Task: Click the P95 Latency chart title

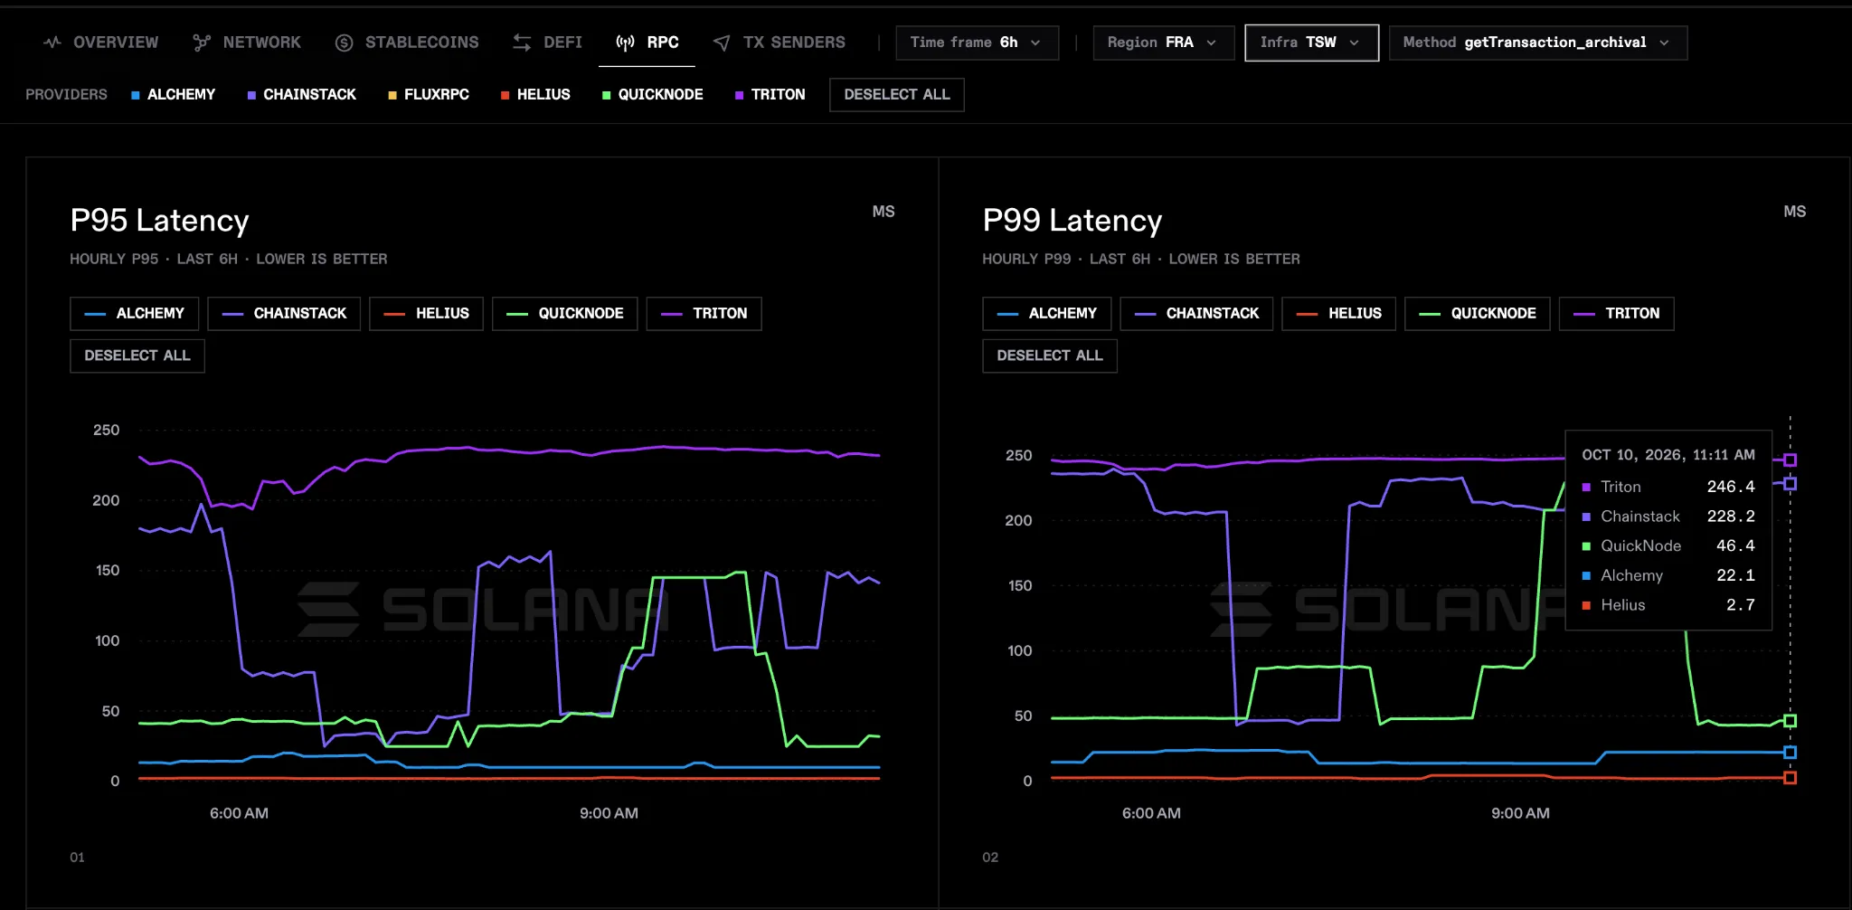Action: (159, 221)
